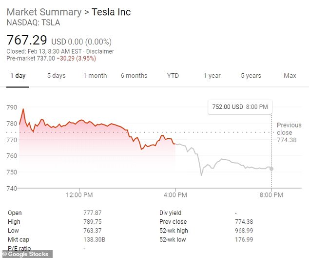This screenshot has height=258, width=309.
Task: Open the 1 month chart range
Action: coord(95,76)
